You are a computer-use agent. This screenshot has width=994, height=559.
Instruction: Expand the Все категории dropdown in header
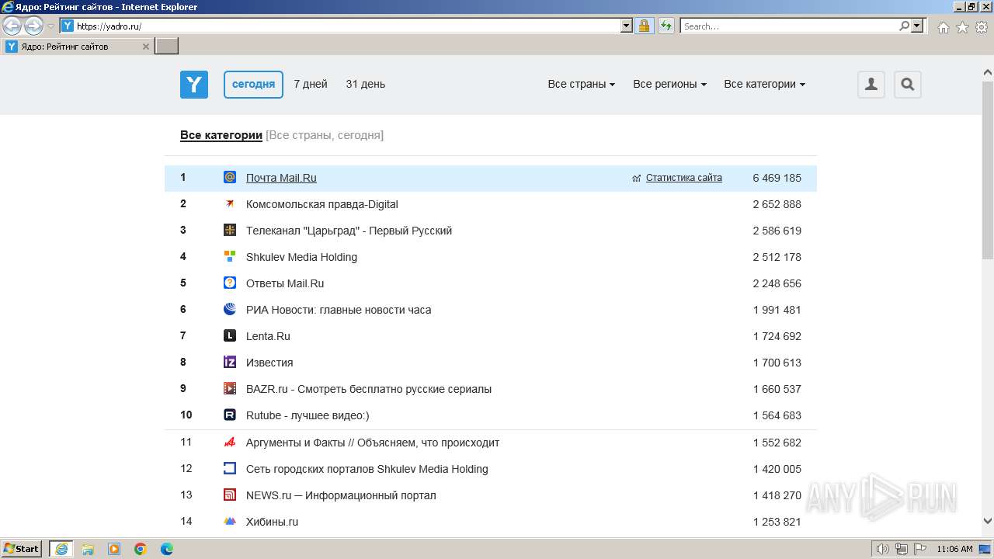tap(764, 84)
